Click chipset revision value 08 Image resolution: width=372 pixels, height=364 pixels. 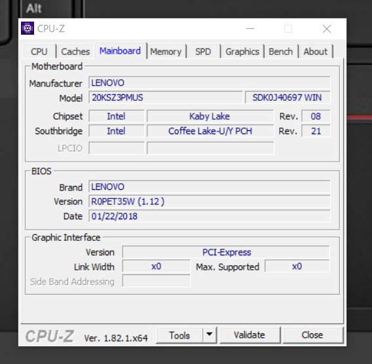[x=316, y=116]
